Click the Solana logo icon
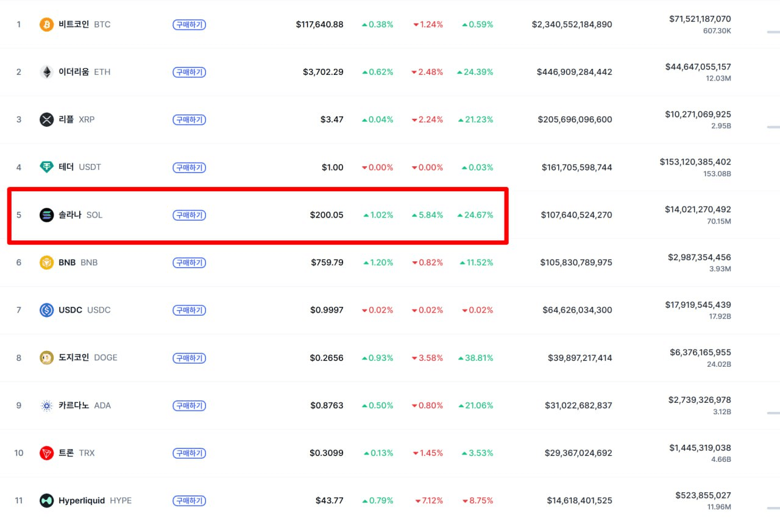The height and width of the screenshot is (524, 780). [47, 214]
